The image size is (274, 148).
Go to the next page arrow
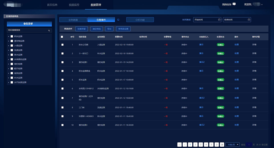point(217,145)
